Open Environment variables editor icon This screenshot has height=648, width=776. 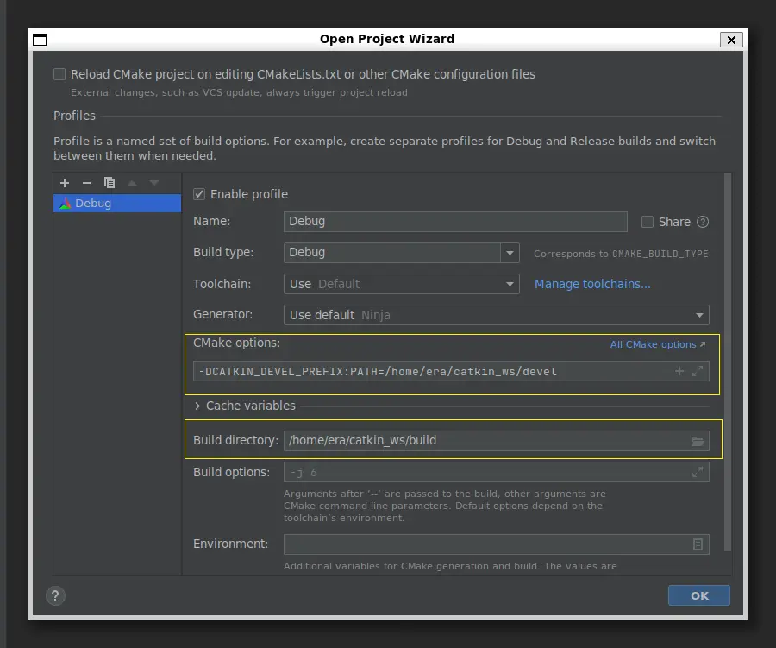click(x=698, y=544)
